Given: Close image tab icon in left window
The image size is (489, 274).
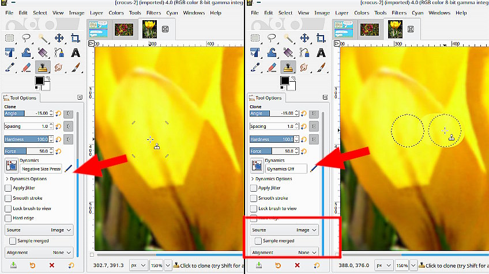Looking at the screenshot, I should 165,29.
